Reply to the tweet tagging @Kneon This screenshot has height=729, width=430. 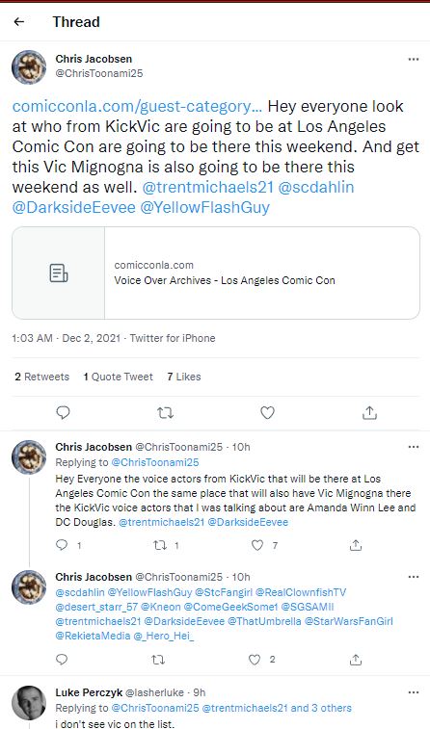point(62,660)
